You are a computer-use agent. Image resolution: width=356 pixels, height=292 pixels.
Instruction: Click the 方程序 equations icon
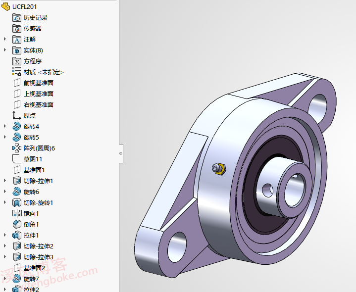click(17, 61)
